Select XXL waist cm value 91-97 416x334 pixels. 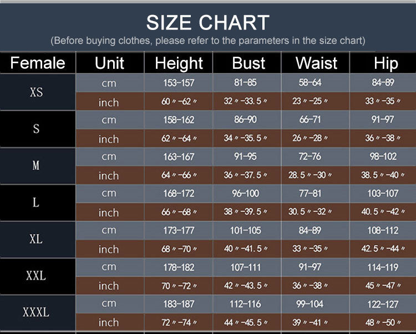click(310, 267)
